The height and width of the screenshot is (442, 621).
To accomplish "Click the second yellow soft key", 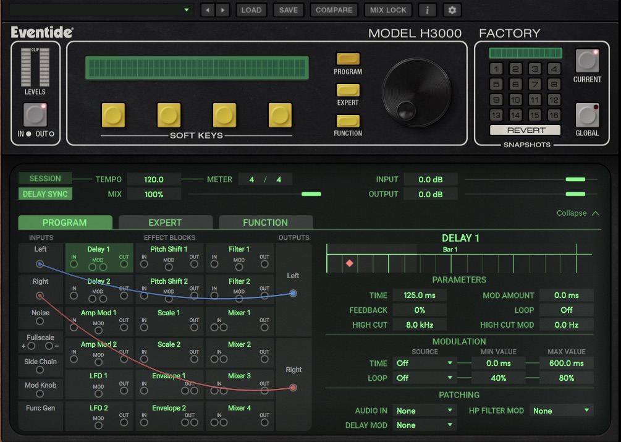I will pos(169,115).
